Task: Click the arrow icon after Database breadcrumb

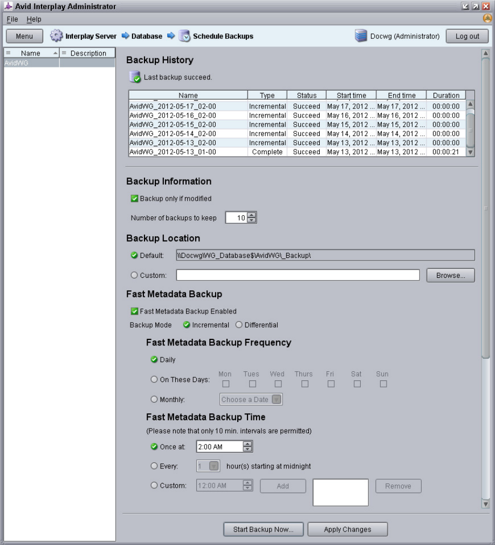Action: pos(171,36)
